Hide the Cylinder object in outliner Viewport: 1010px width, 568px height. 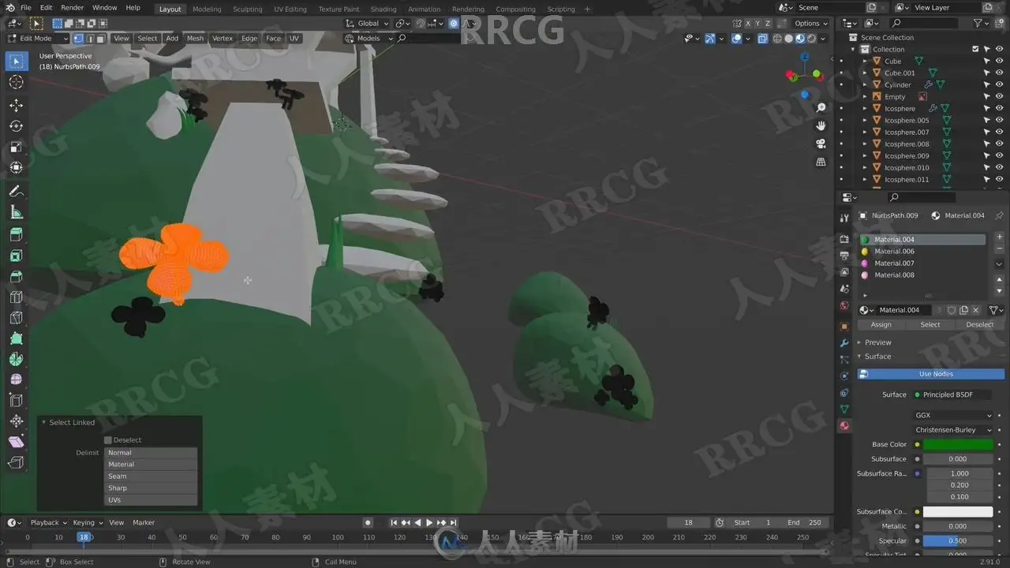[x=999, y=84]
